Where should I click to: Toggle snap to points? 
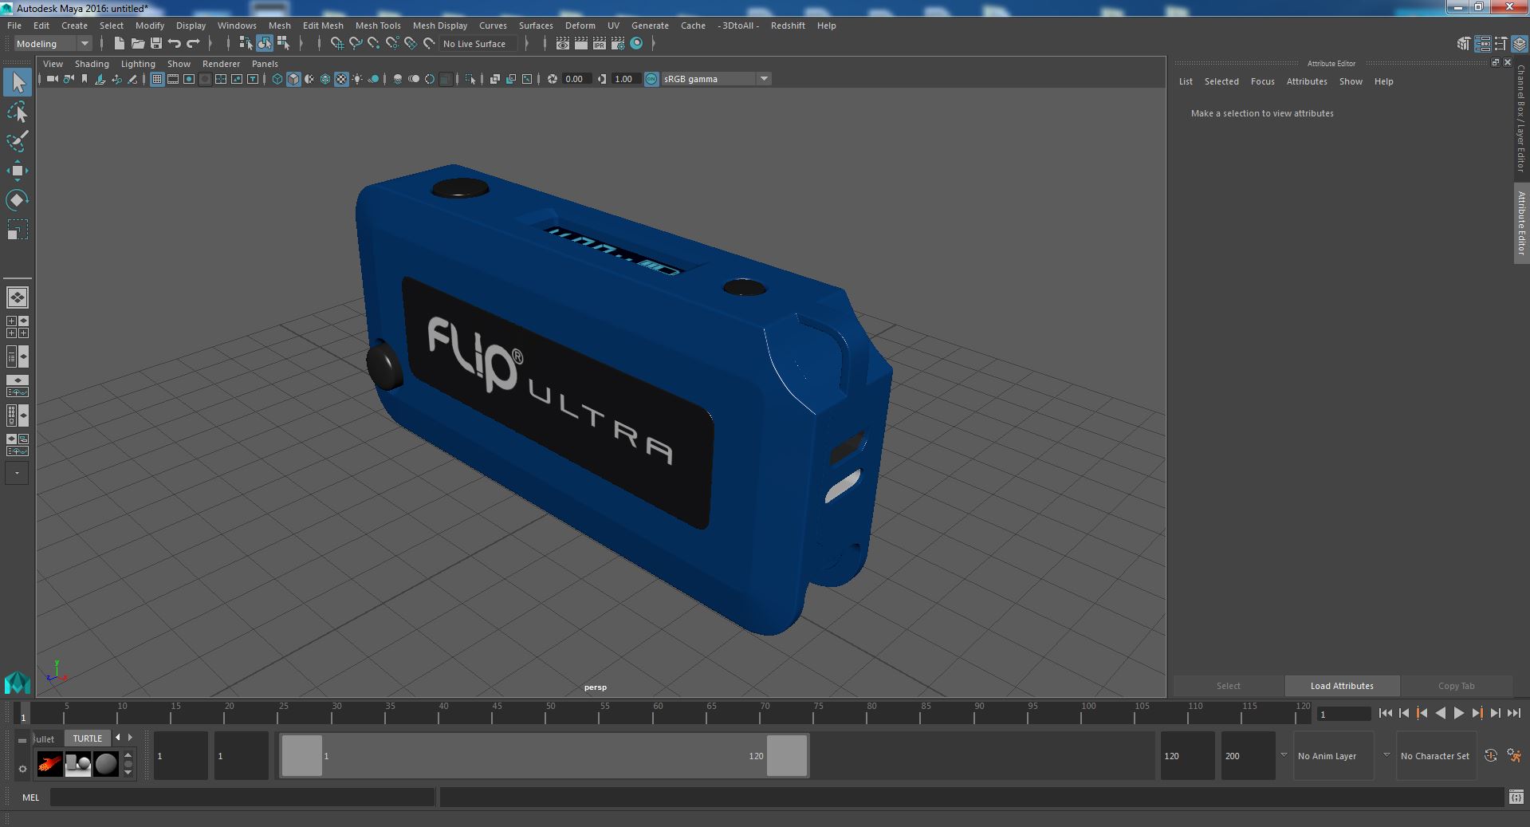coord(374,44)
